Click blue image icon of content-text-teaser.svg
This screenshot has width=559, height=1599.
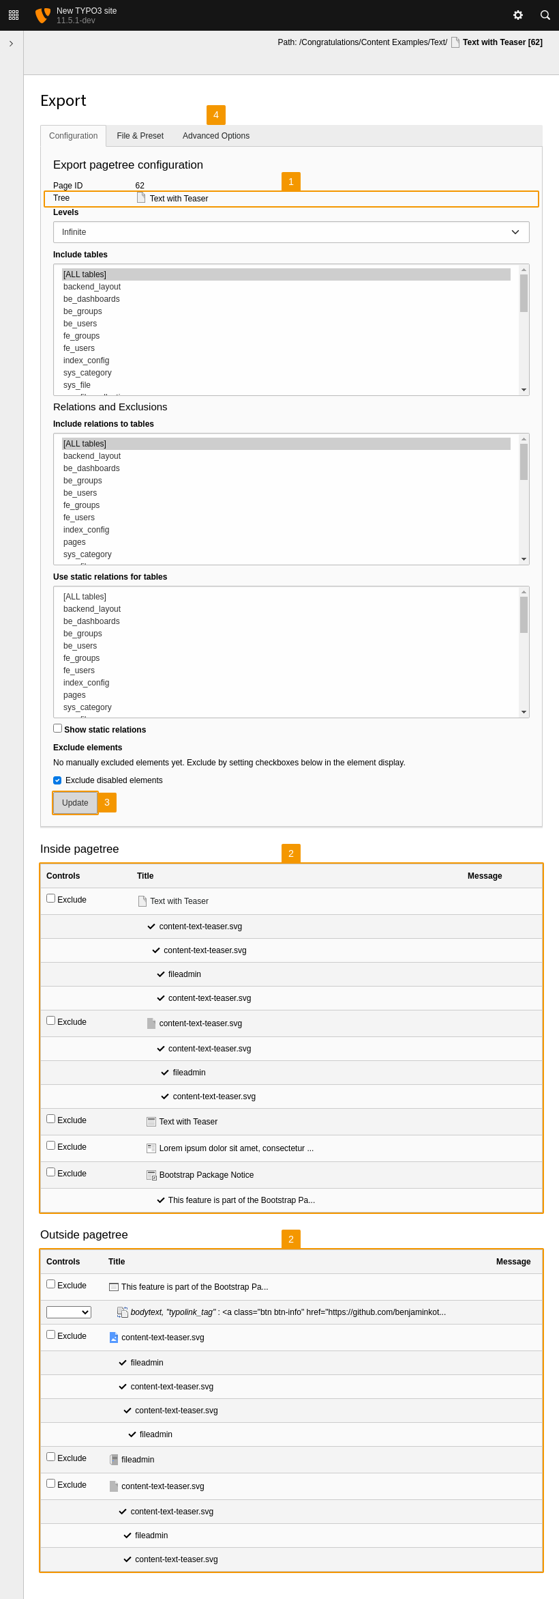114,1338
